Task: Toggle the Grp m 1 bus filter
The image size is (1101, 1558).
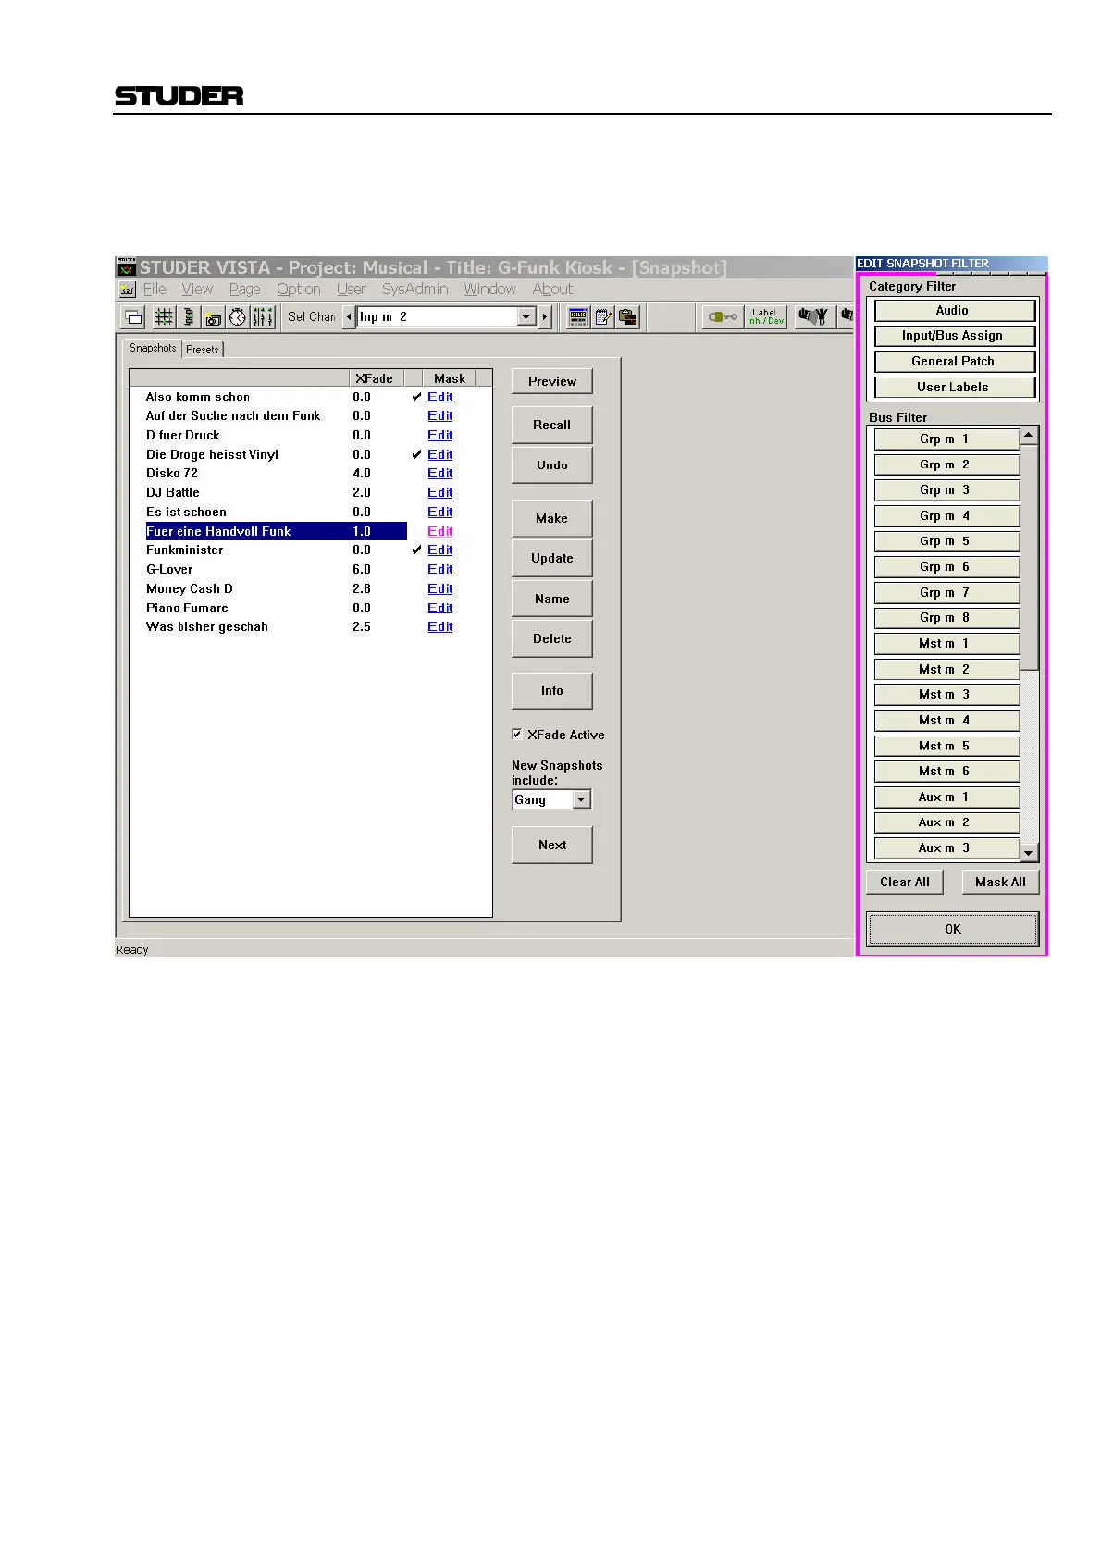Action: click(x=946, y=439)
